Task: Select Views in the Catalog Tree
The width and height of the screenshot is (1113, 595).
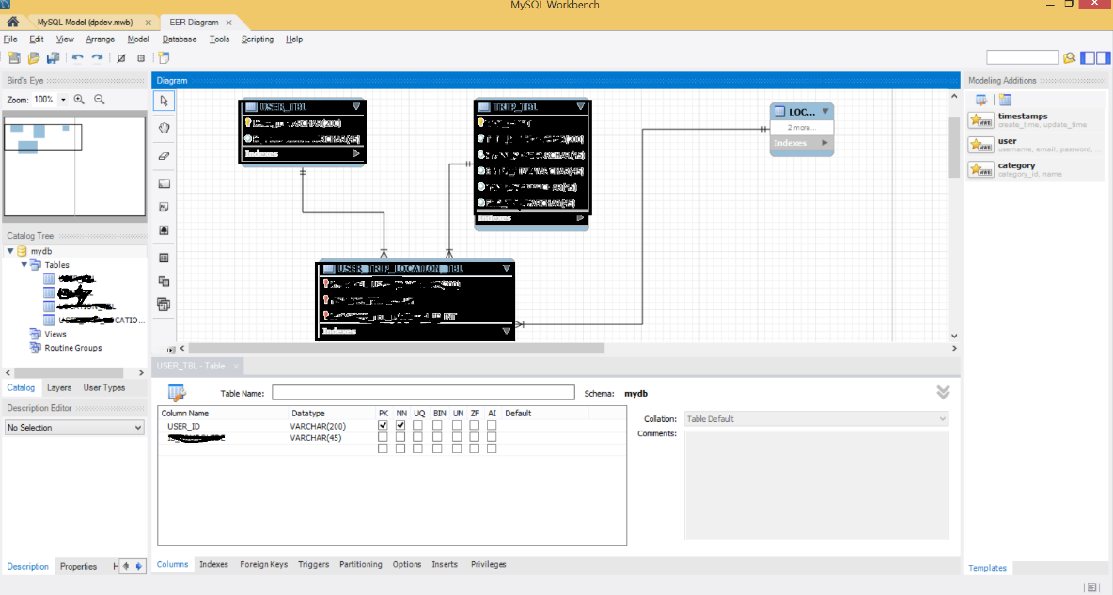Action: tap(55, 334)
